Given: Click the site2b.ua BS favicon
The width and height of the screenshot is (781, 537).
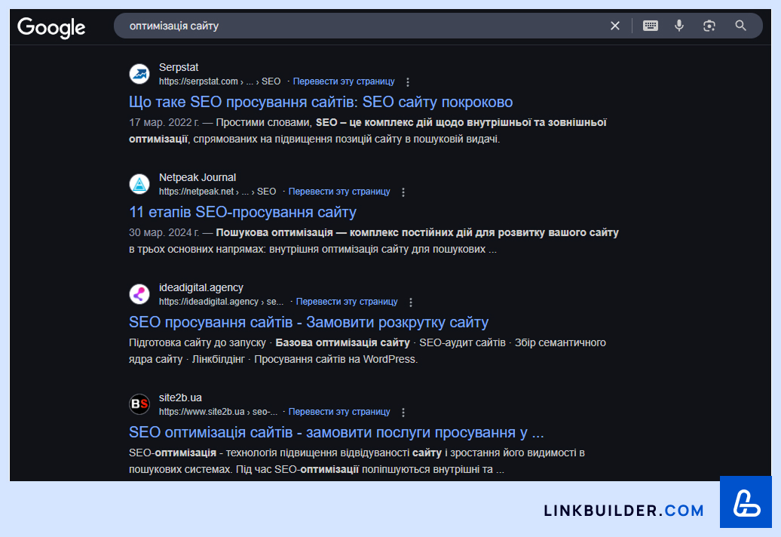Looking at the screenshot, I should coord(139,404).
